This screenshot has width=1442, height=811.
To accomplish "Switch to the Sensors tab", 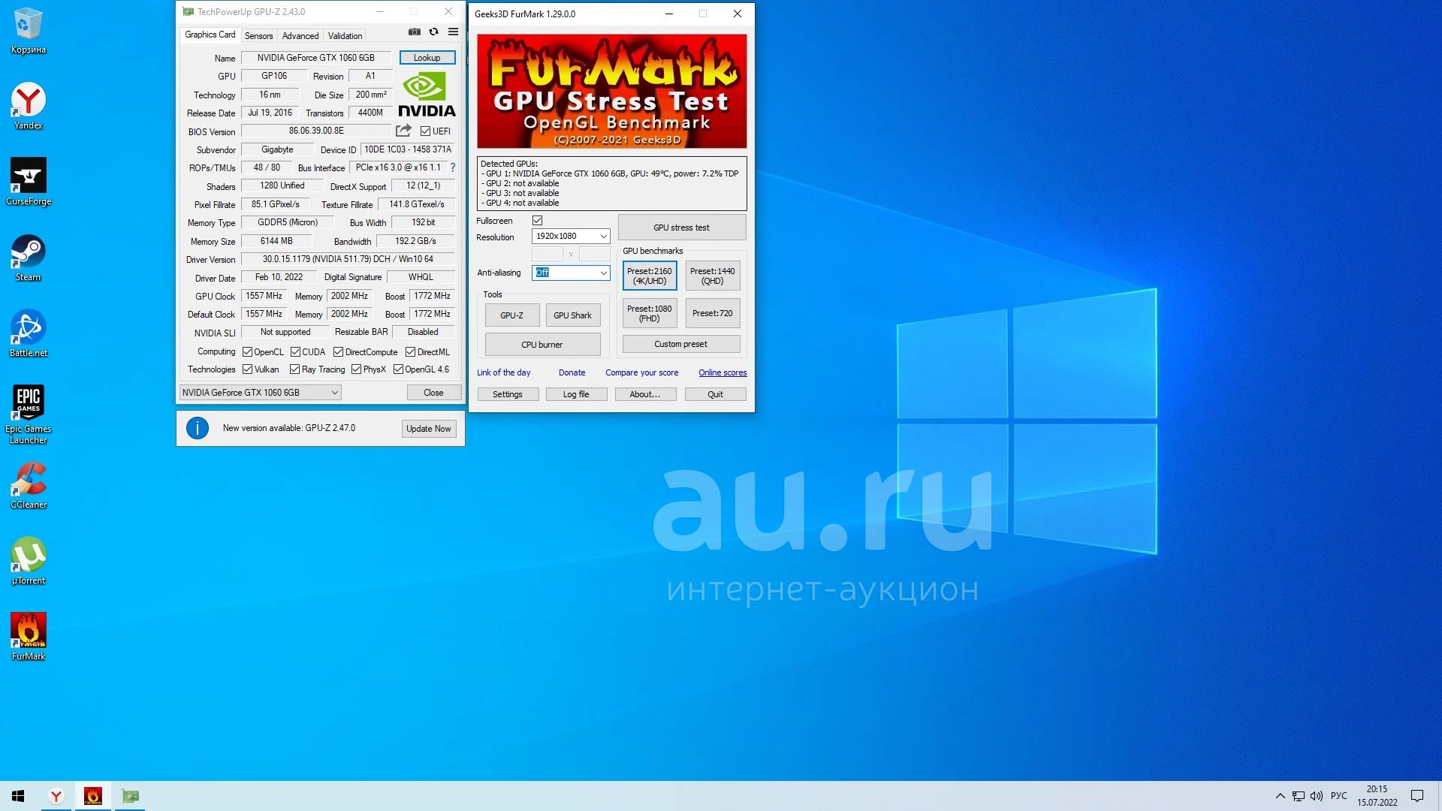I will click(x=258, y=36).
